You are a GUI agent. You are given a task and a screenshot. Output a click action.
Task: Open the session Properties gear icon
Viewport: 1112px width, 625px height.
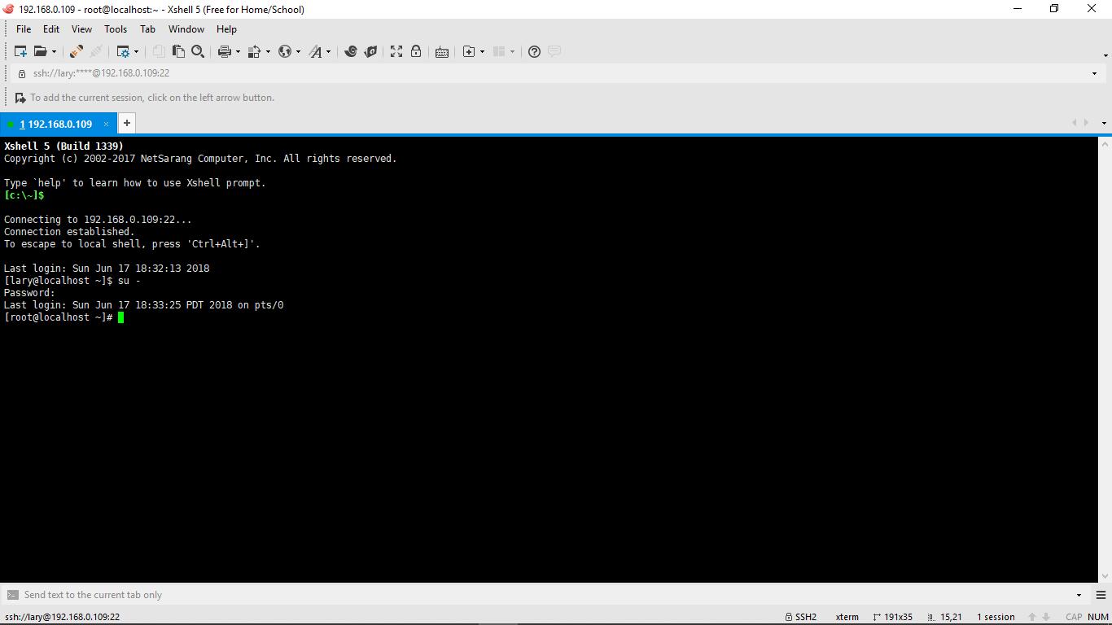click(x=123, y=51)
